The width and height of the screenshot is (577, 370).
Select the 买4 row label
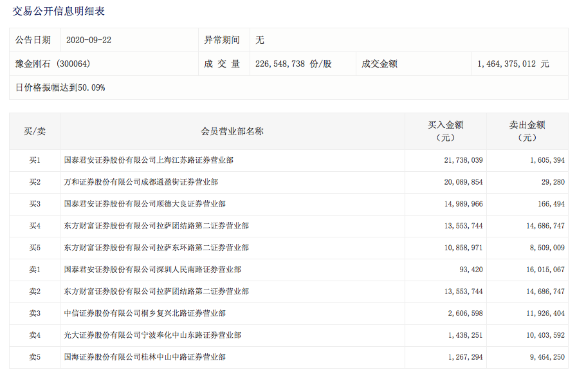(35, 226)
